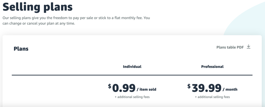Click the empty first column of plans table
Screen dimensions: 265x107
52,89
